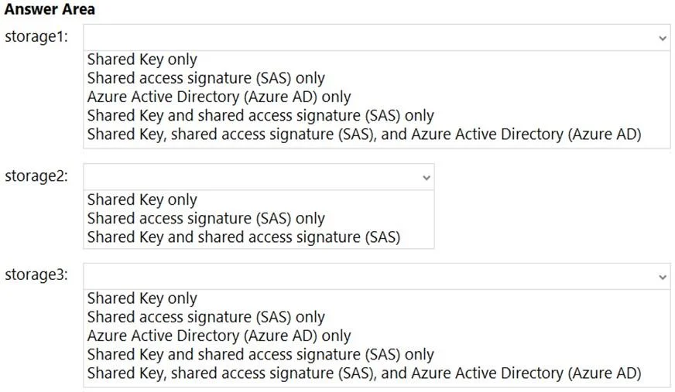Screen dimensions: 675x392
Task: Choose 'Shared access signature (SAS) only' for storage3
Action: click(x=206, y=317)
